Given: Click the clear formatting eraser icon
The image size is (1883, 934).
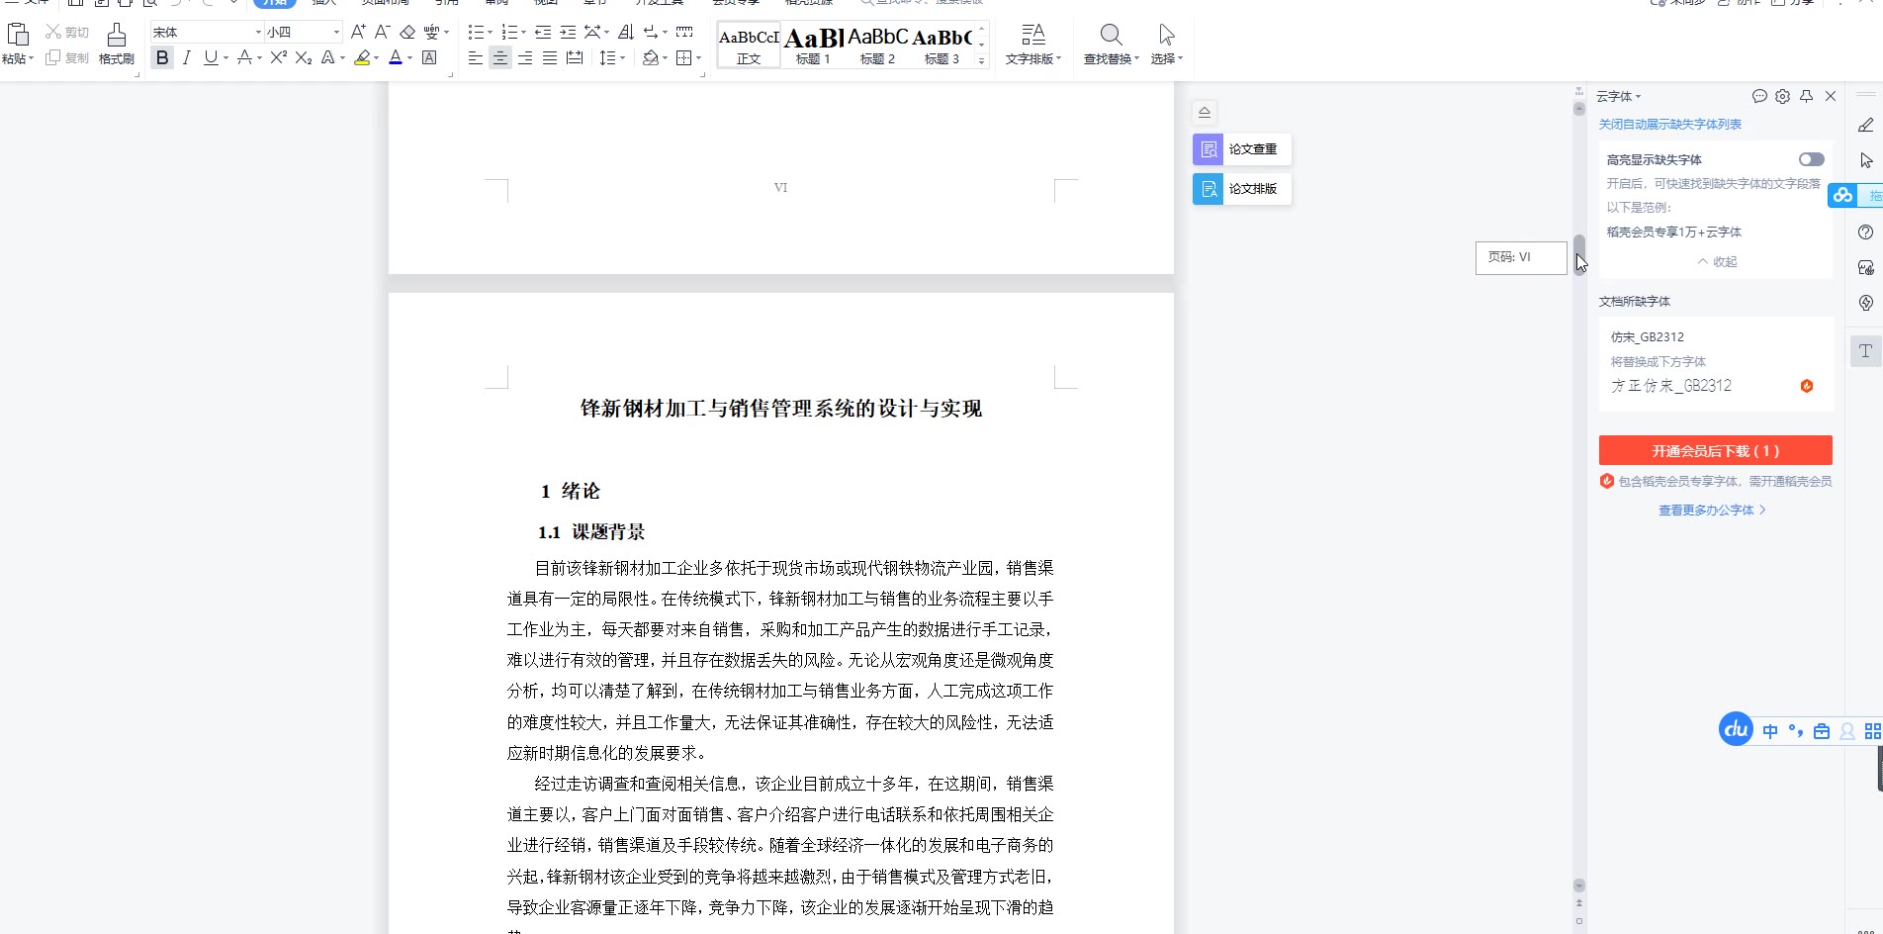Looking at the screenshot, I should tap(407, 33).
